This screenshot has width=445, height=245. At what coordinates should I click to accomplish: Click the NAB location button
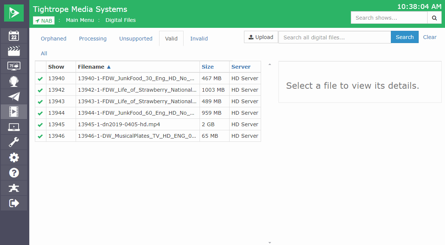(44, 20)
